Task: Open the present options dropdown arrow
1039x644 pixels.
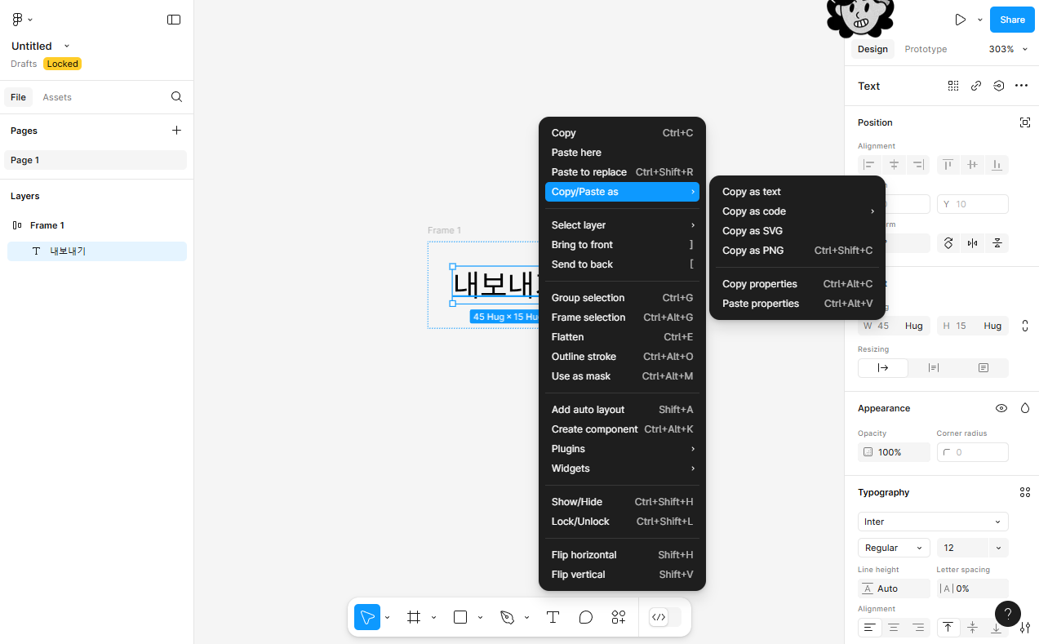Action: tap(979, 20)
